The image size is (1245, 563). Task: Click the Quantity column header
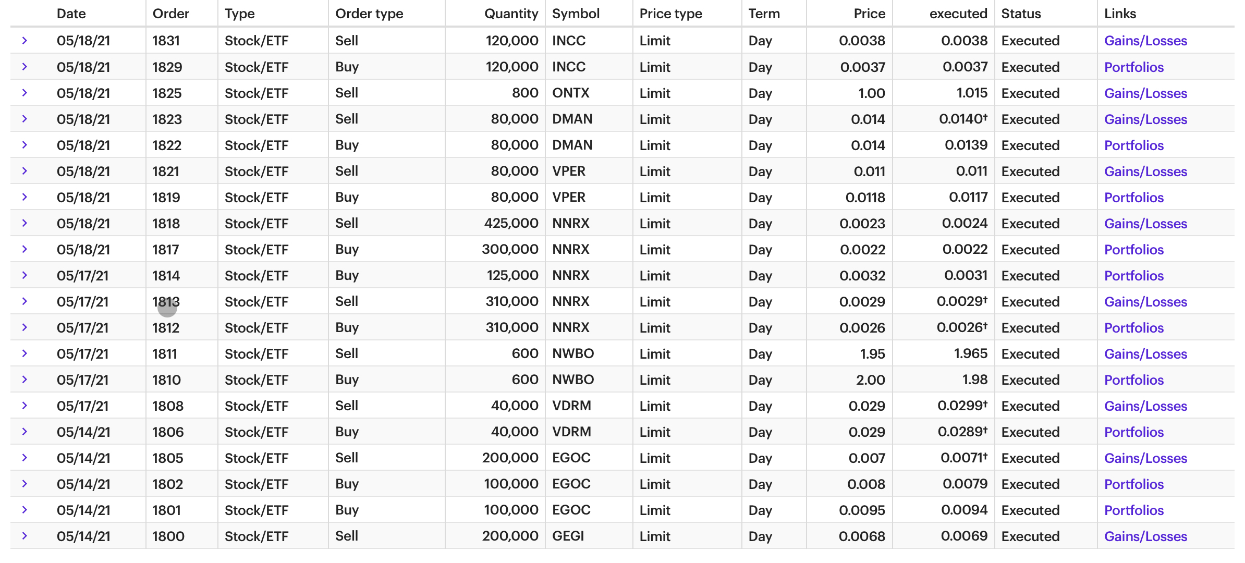coord(511,14)
